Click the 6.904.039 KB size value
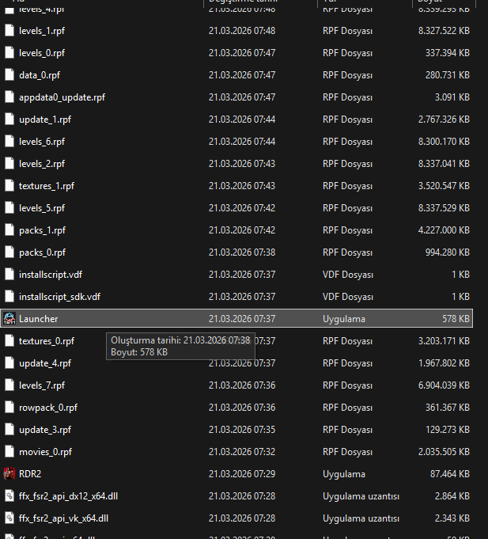Viewport: 488px width, 539px height. (444, 385)
